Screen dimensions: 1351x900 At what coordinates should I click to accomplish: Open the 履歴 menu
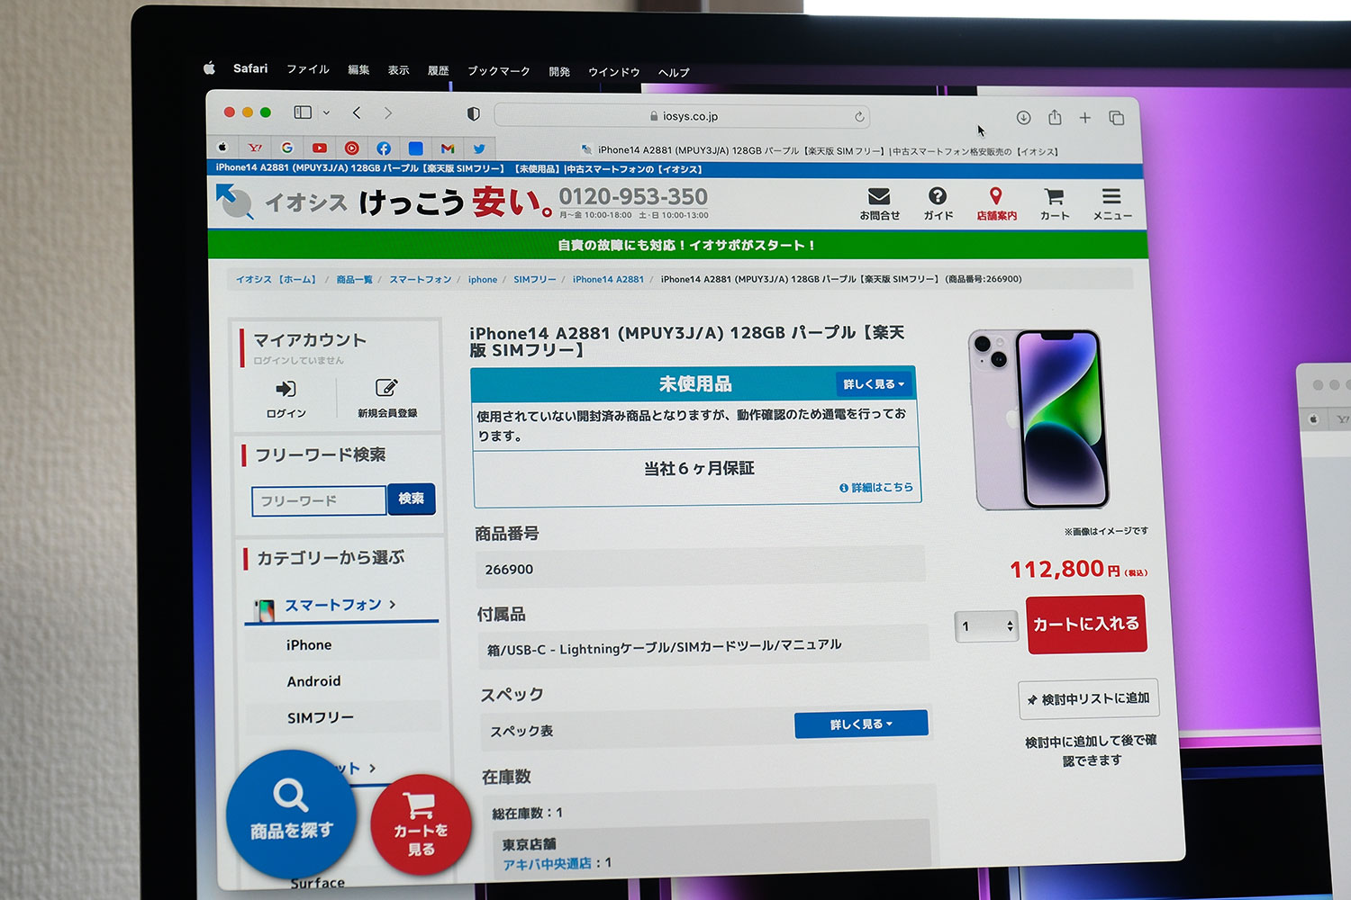click(x=438, y=70)
